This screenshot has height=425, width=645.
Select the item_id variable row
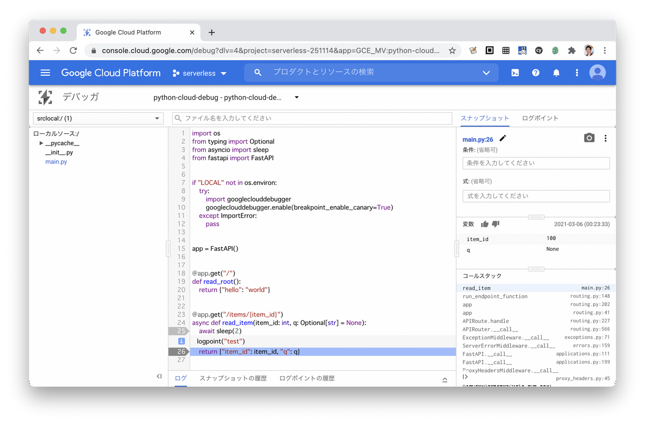(536, 239)
